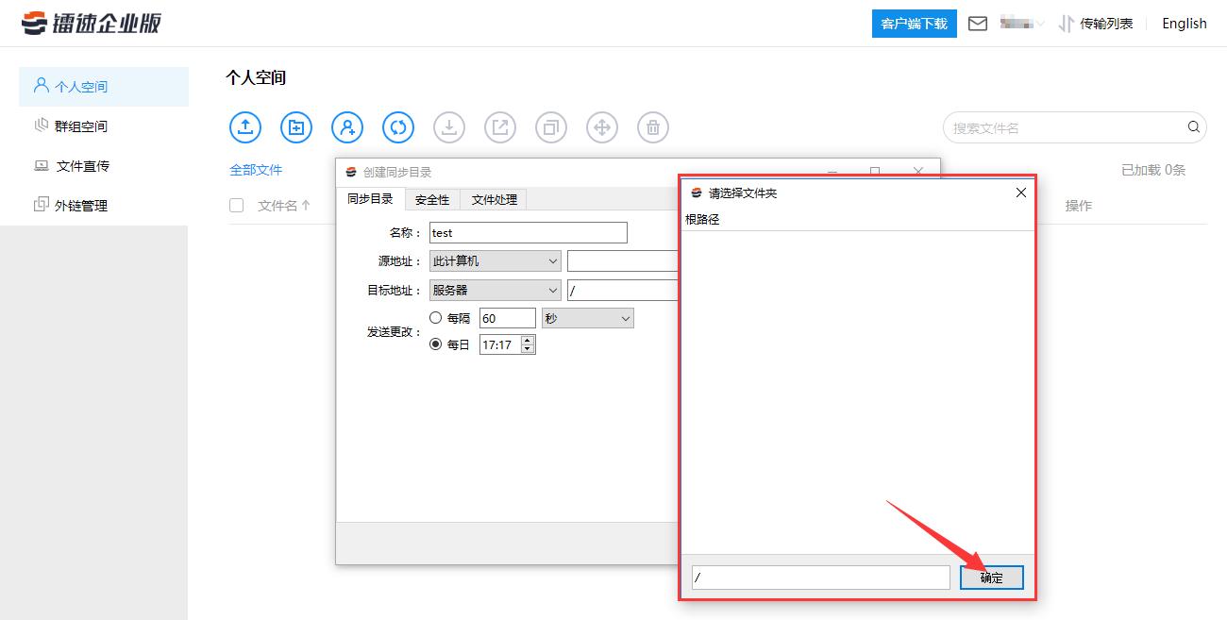This screenshot has height=620, width=1227.
Task: Increase the 17:17 time with the up stepper
Action: click(527, 341)
